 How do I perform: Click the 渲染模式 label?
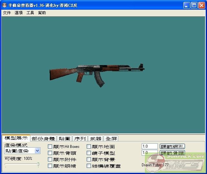point(16,145)
